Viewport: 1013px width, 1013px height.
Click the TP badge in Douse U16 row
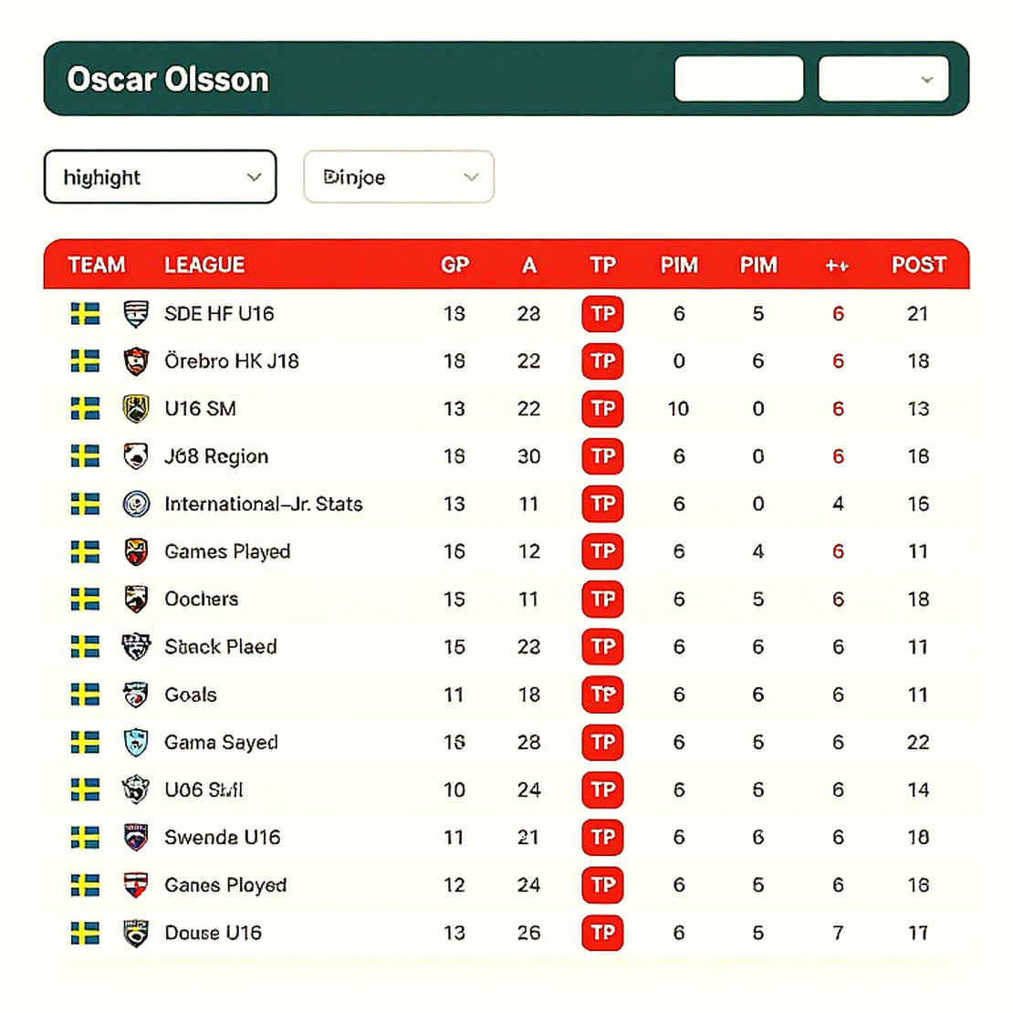point(602,933)
